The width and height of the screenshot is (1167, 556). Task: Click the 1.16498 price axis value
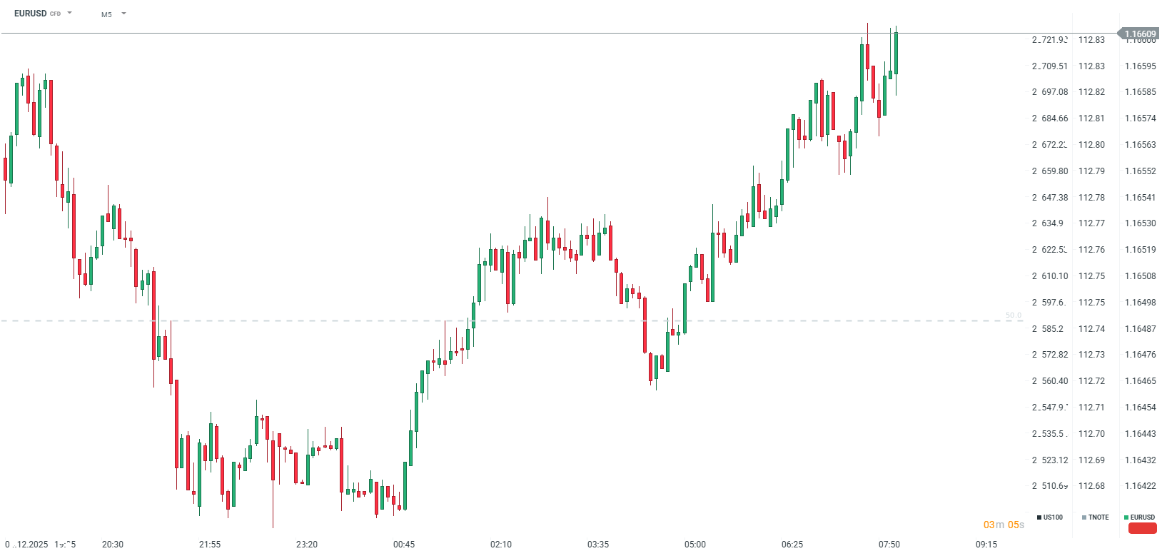point(1140,303)
